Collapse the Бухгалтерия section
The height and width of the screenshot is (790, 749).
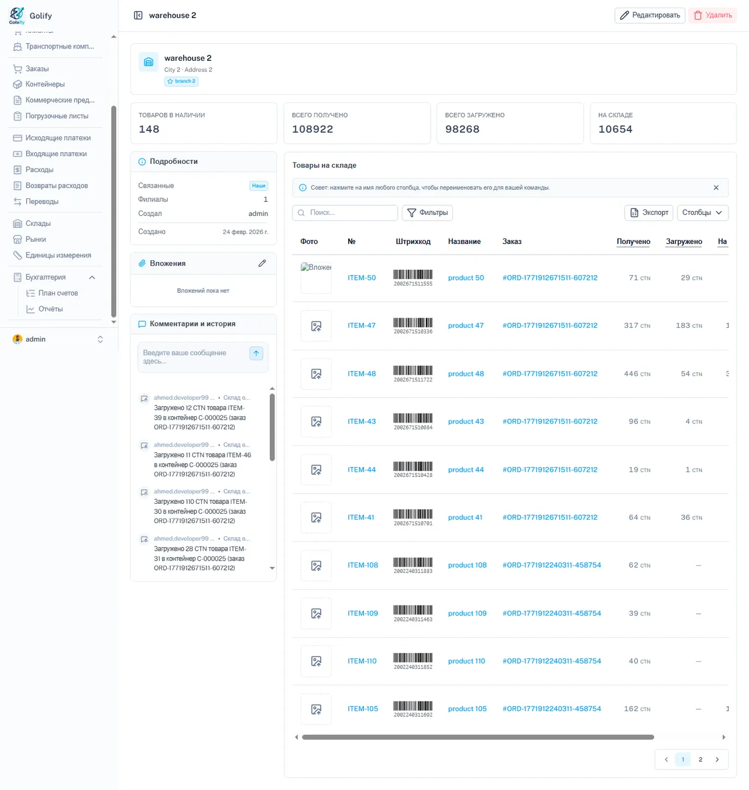(x=92, y=277)
